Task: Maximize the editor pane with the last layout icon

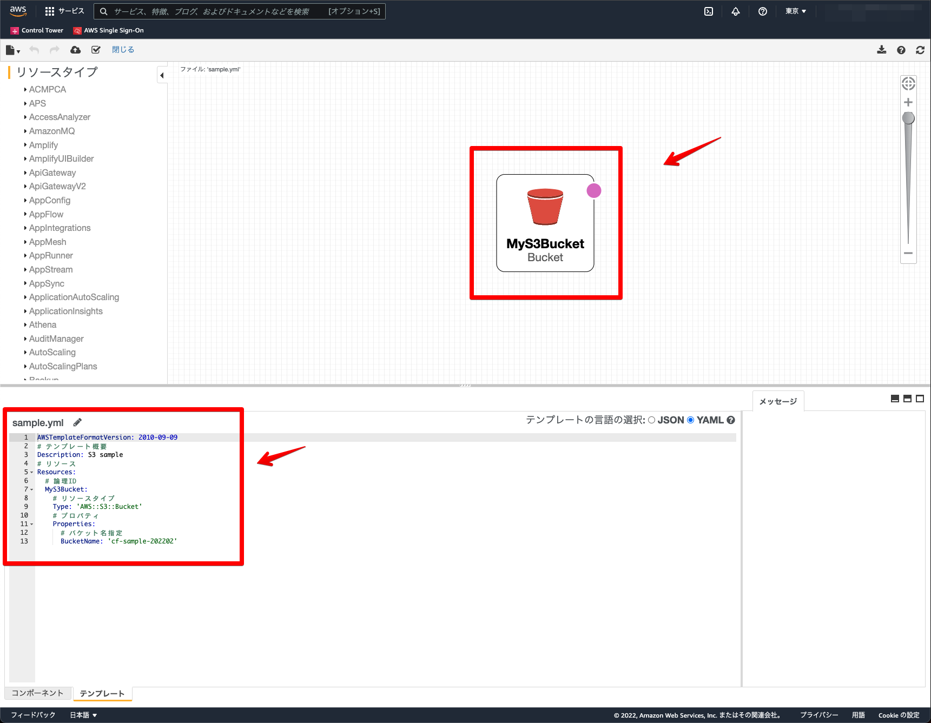Action: (x=920, y=399)
